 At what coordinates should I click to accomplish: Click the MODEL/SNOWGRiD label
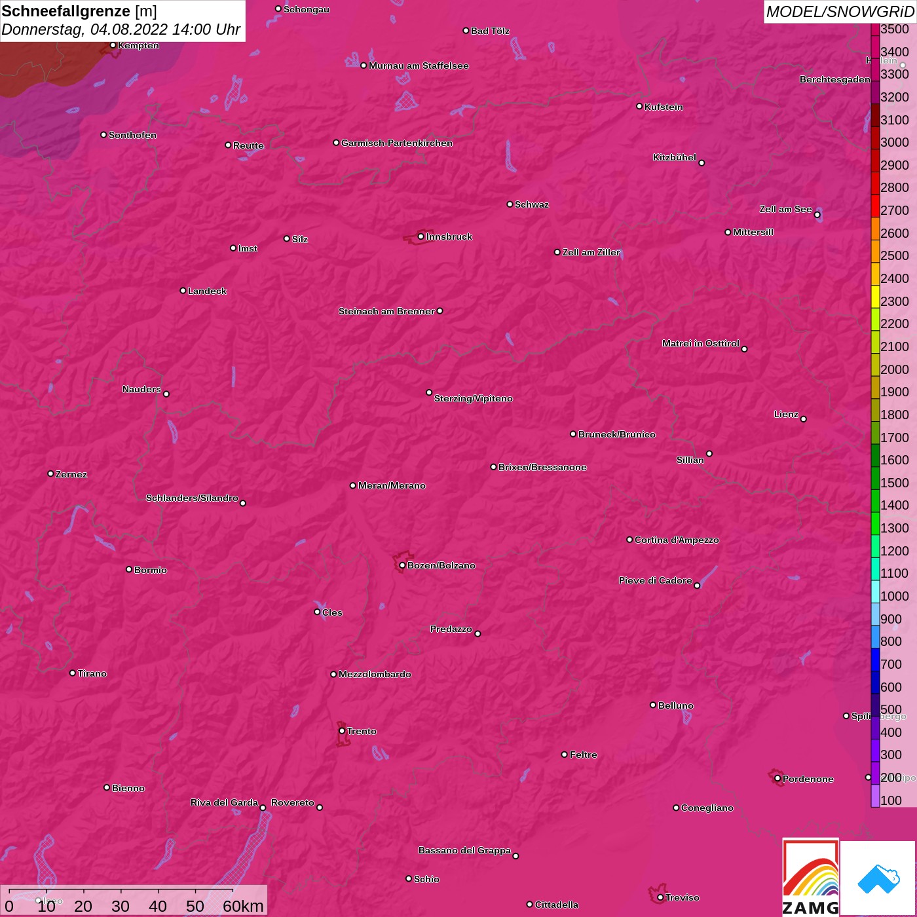point(840,12)
